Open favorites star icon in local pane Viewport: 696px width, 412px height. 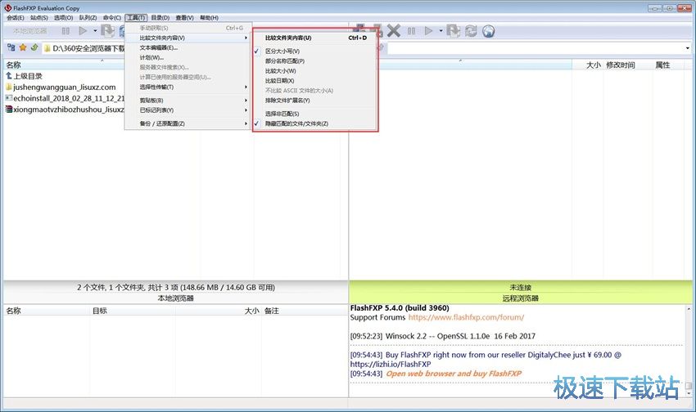tap(23, 47)
